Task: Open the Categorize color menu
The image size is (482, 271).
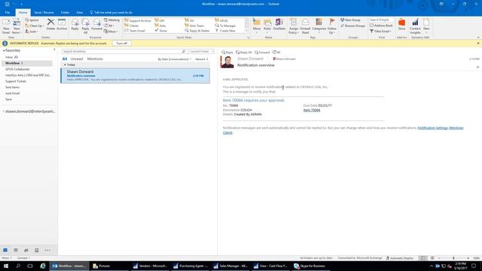Action: click(319, 26)
